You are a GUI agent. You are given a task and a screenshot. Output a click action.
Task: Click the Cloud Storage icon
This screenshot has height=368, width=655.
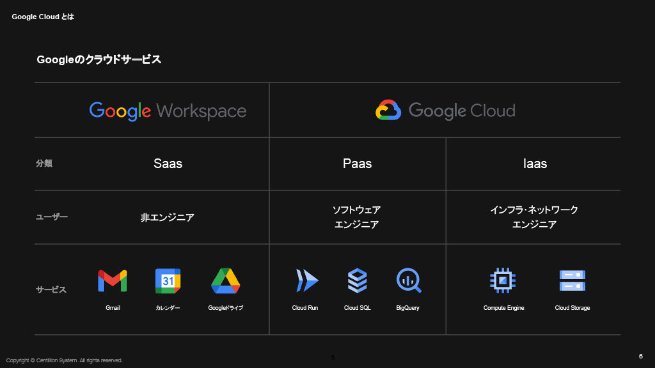(572, 280)
